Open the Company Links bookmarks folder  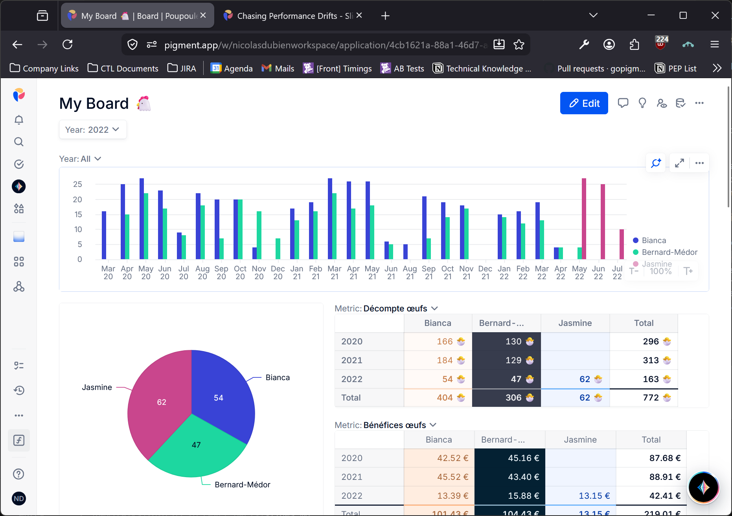tap(44, 68)
